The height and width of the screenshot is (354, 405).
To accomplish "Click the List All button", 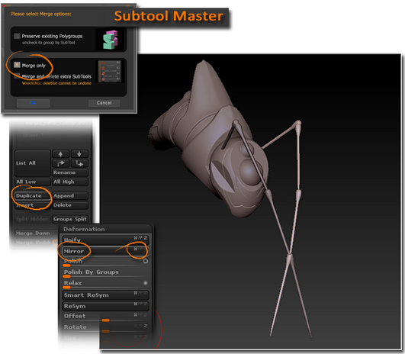I will (33, 163).
